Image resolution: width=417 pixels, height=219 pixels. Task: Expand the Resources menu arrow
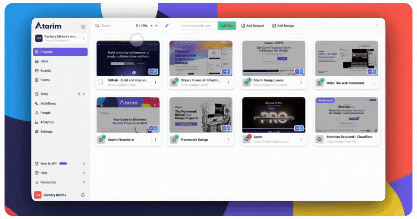pos(84,182)
